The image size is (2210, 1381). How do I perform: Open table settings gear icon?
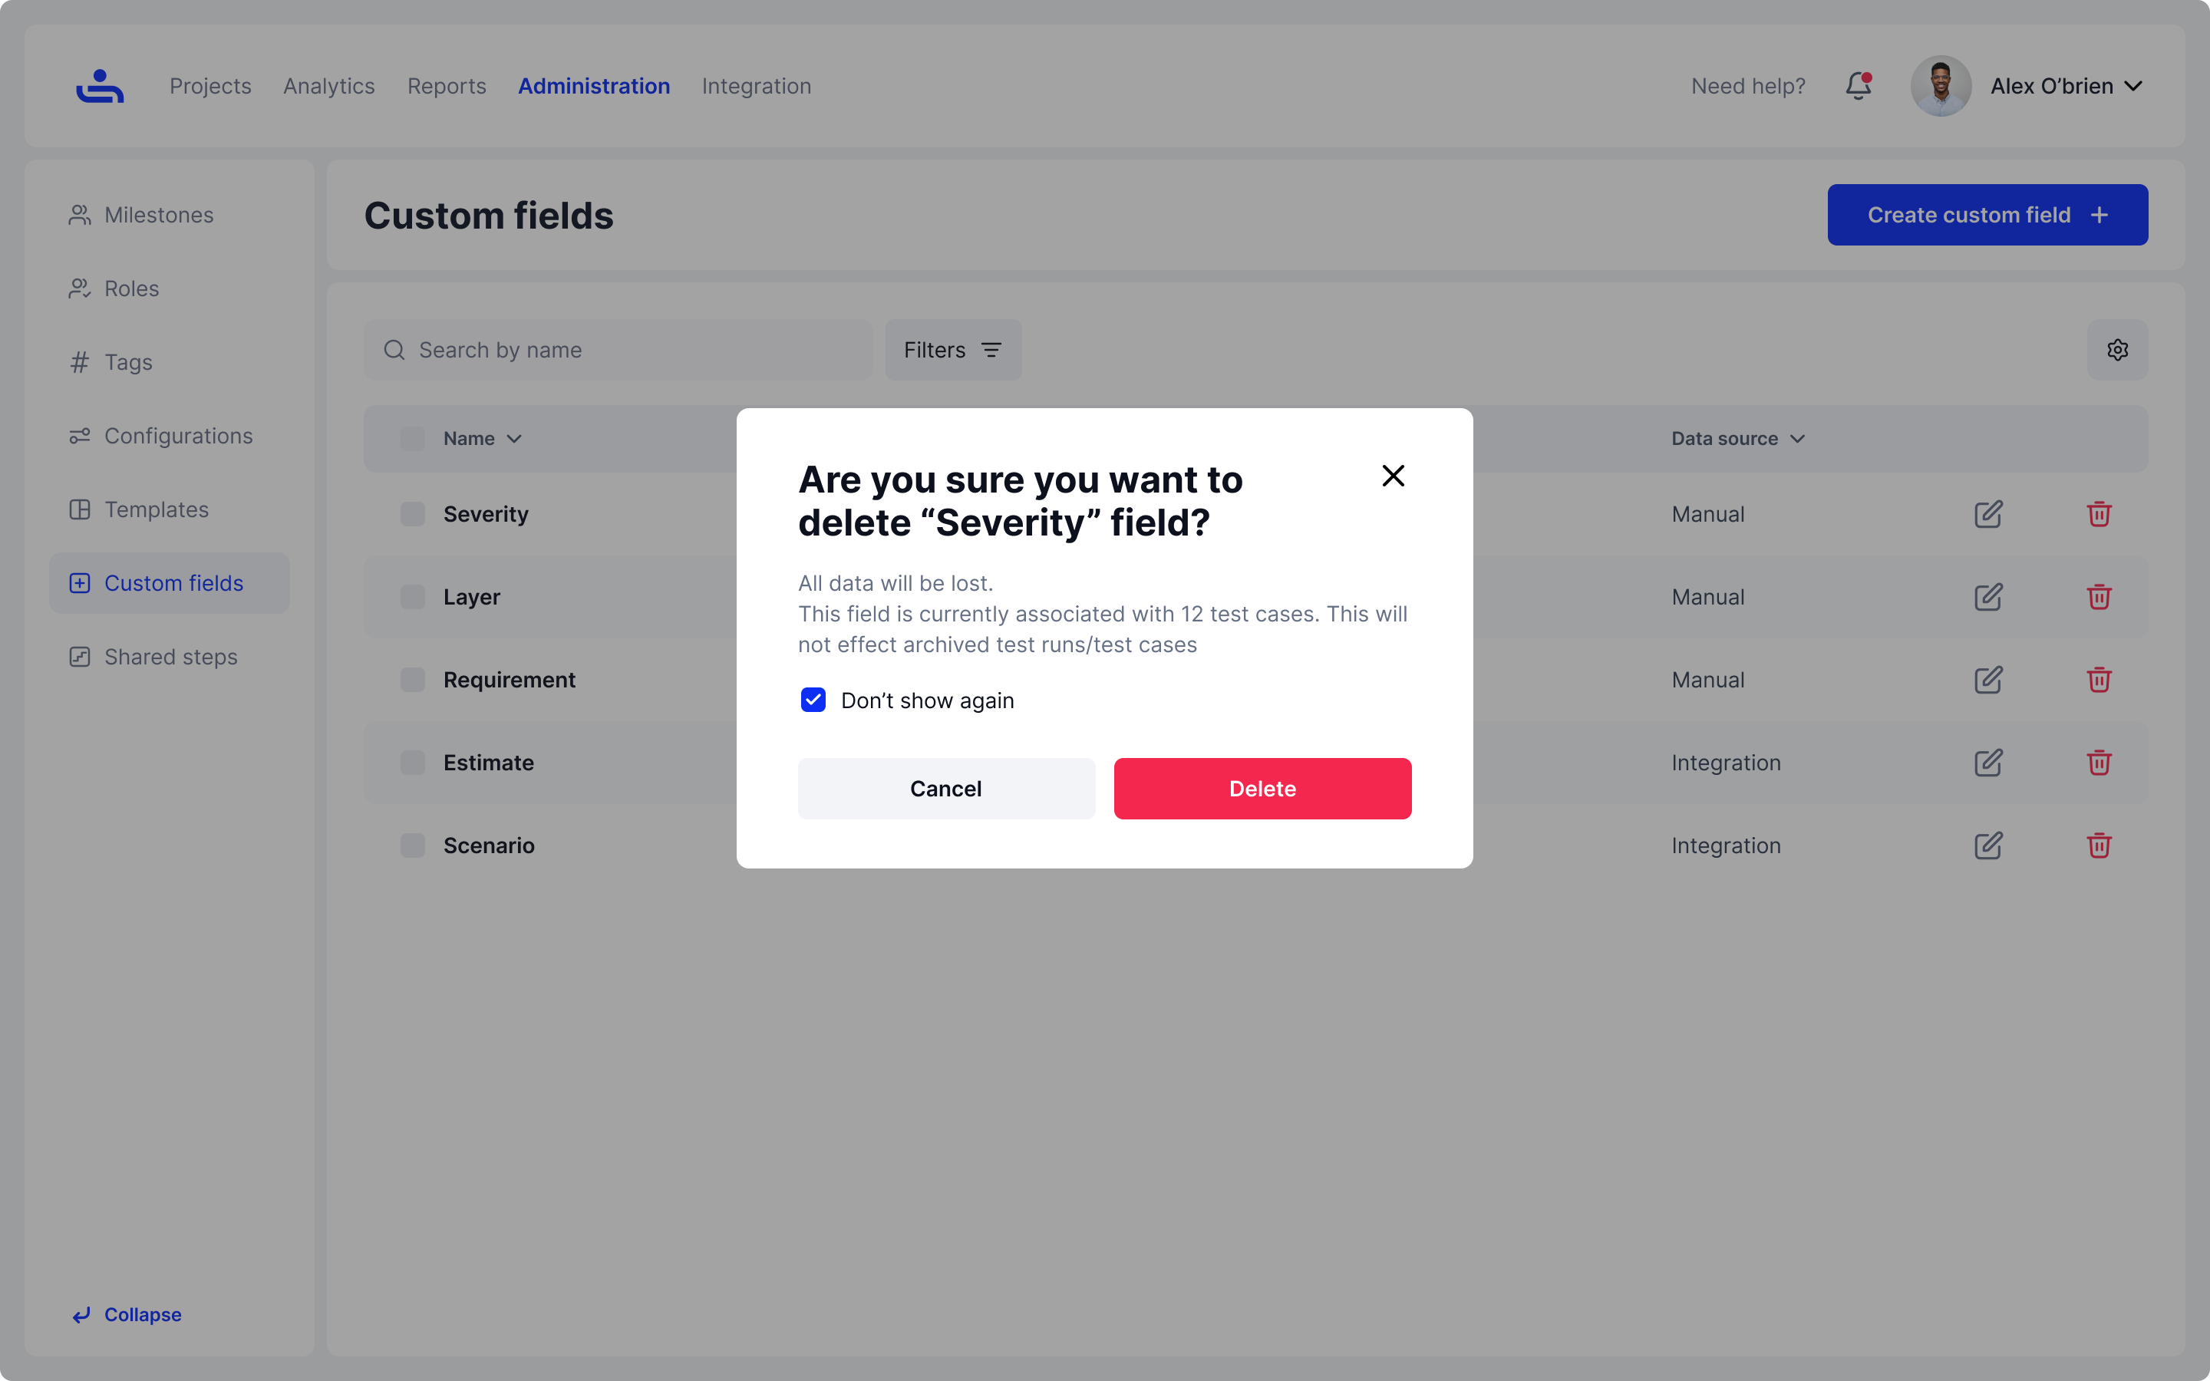2117,350
